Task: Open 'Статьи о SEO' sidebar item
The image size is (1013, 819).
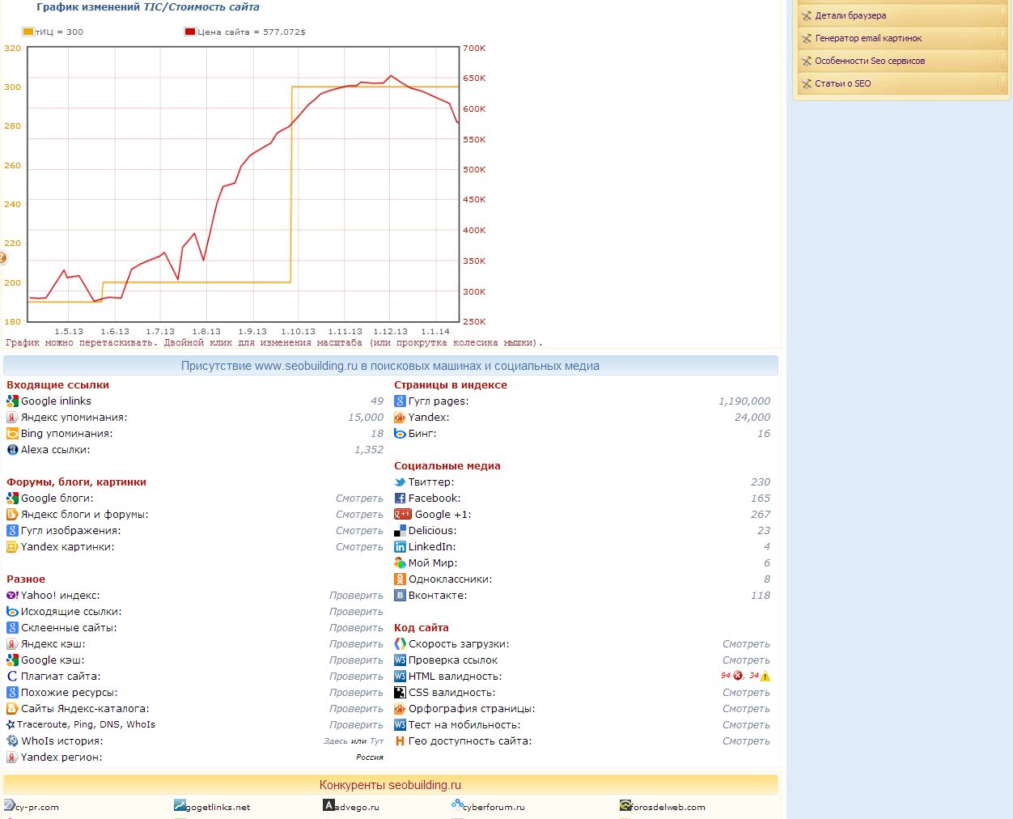Action: tap(842, 83)
